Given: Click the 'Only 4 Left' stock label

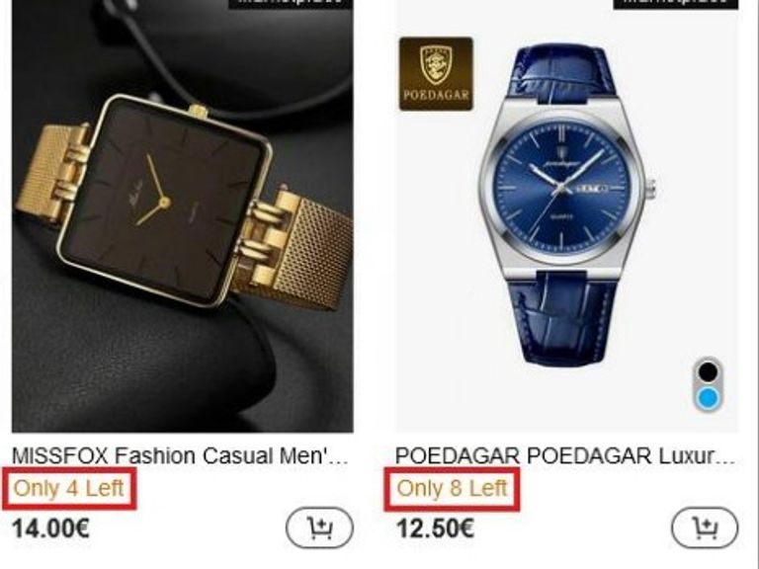Looking at the screenshot, I should (69, 488).
